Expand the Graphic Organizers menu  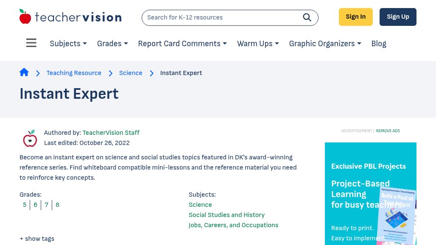[x=325, y=44]
